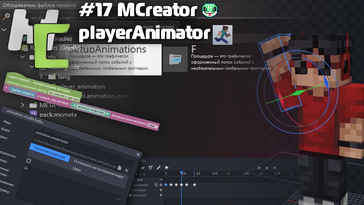Image resolution: width=364 pixels, height=205 pixels.
Task: Click the 1.25 mark on timeline ruler
Action: point(246,173)
